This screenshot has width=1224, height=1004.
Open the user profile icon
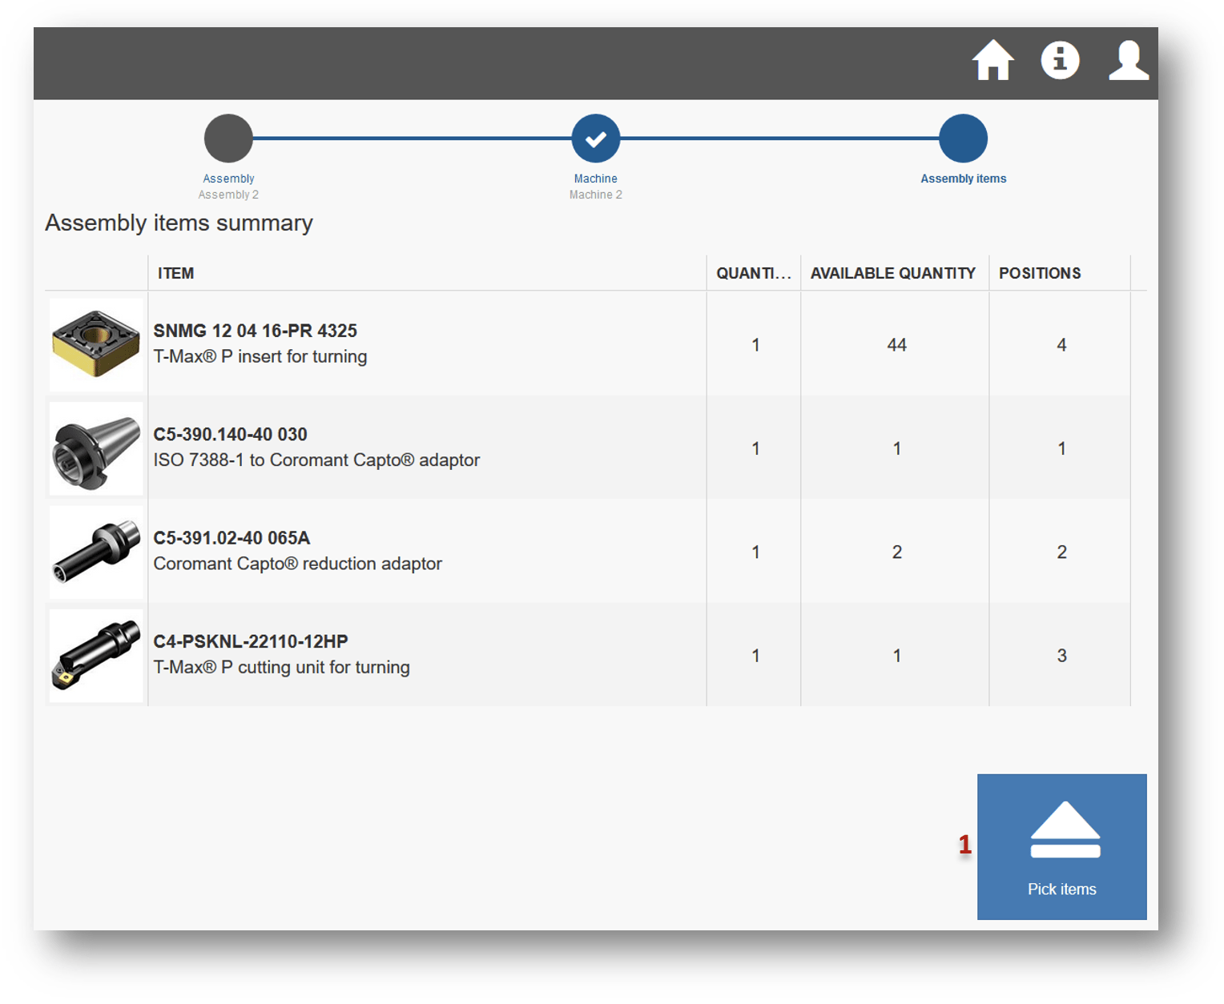pos(1128,61)
